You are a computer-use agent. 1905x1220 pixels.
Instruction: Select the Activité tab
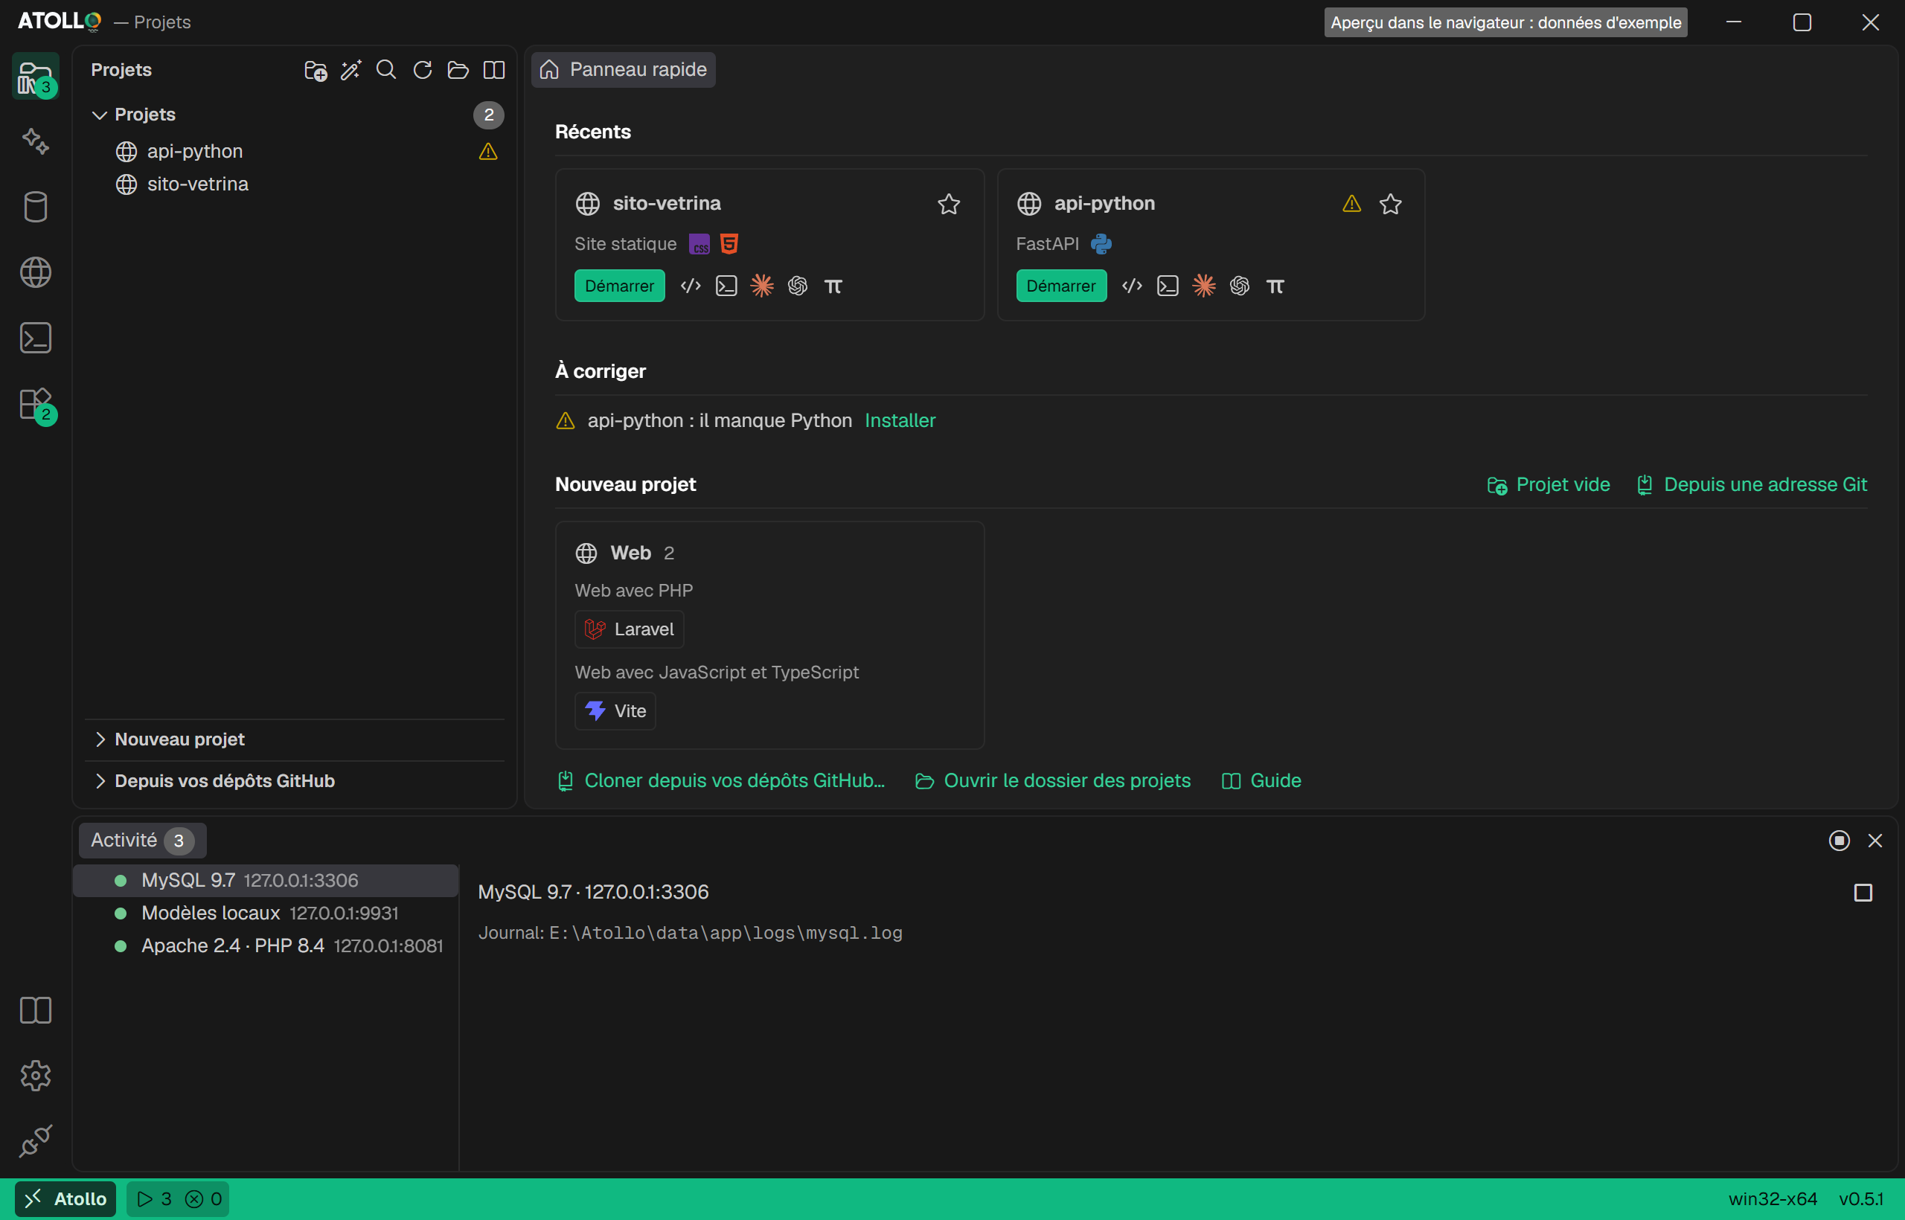[x=143, y=841]
